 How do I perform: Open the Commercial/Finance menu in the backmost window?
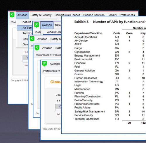(x=67, y=15)
